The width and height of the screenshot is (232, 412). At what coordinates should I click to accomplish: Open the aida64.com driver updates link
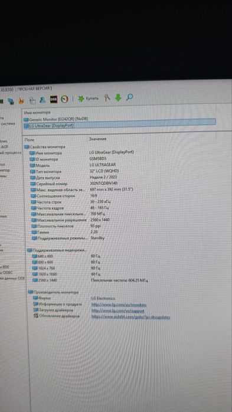[x=131, y=317]
